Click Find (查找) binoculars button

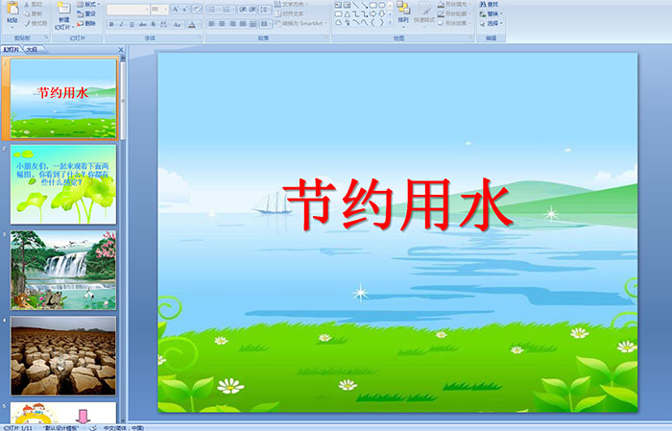click(489, 4)
